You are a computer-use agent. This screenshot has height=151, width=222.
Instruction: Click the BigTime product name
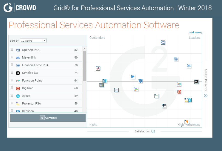[28, 88]
